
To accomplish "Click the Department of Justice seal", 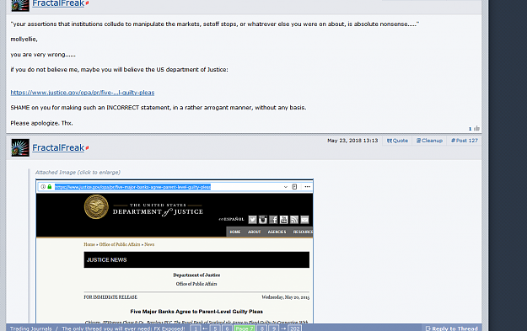I will click(x=96, y=207).
